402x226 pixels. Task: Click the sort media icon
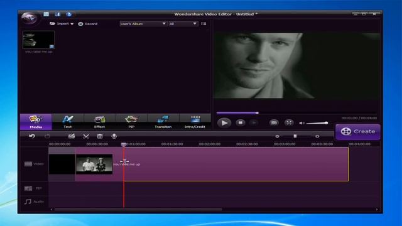point(204,24)
